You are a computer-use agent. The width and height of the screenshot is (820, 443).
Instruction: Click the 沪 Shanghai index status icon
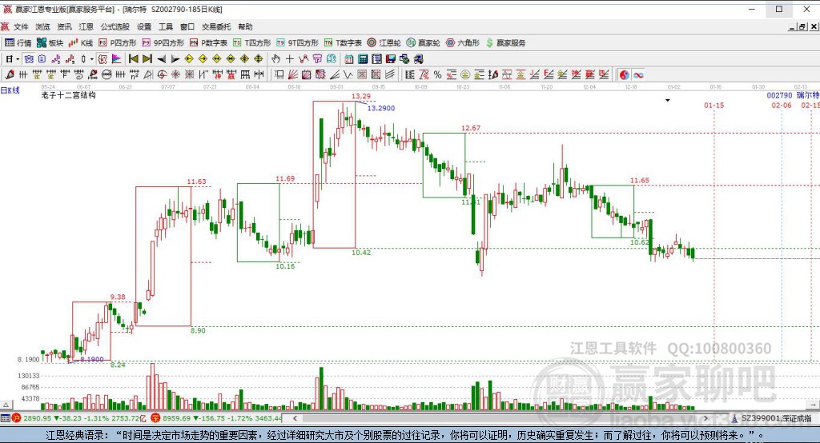pyautogui.click(x=16, y=418)
